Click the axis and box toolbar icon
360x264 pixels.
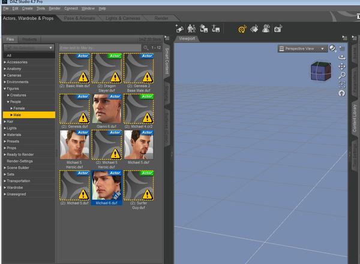coord(215,29)
